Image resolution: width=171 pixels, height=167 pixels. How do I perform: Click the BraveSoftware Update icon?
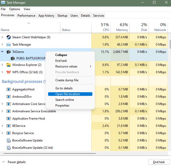coord(9,140)
